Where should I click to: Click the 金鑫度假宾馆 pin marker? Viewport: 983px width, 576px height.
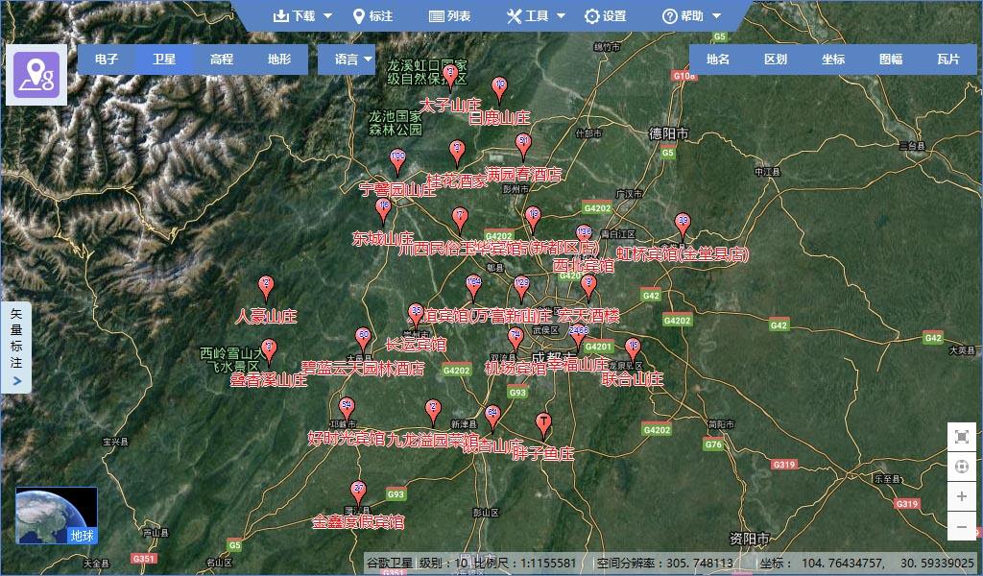point(358,492)
